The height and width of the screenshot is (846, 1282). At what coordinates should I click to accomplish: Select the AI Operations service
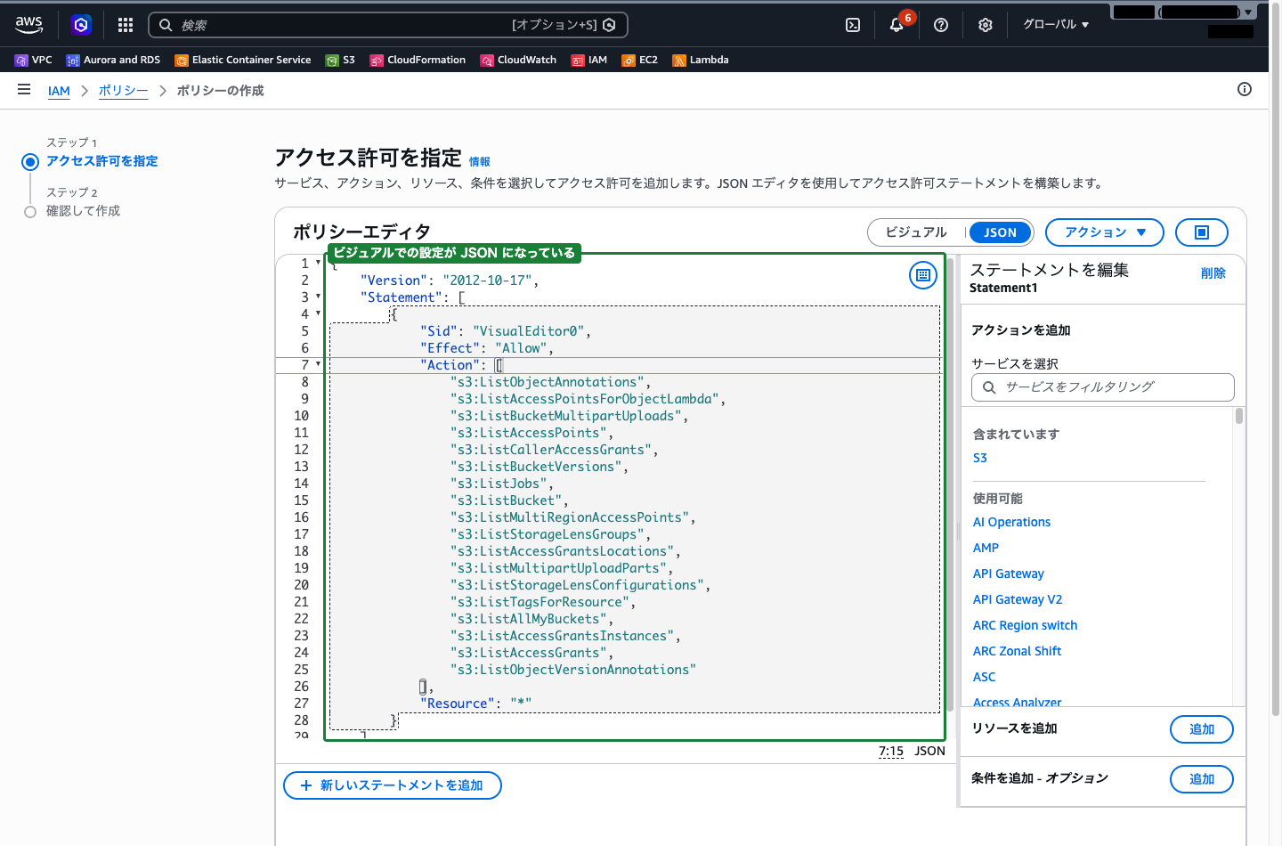tap(1011, 522)
